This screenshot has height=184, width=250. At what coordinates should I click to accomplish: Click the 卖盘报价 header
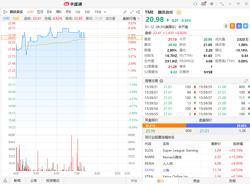(x=205, y=120)
